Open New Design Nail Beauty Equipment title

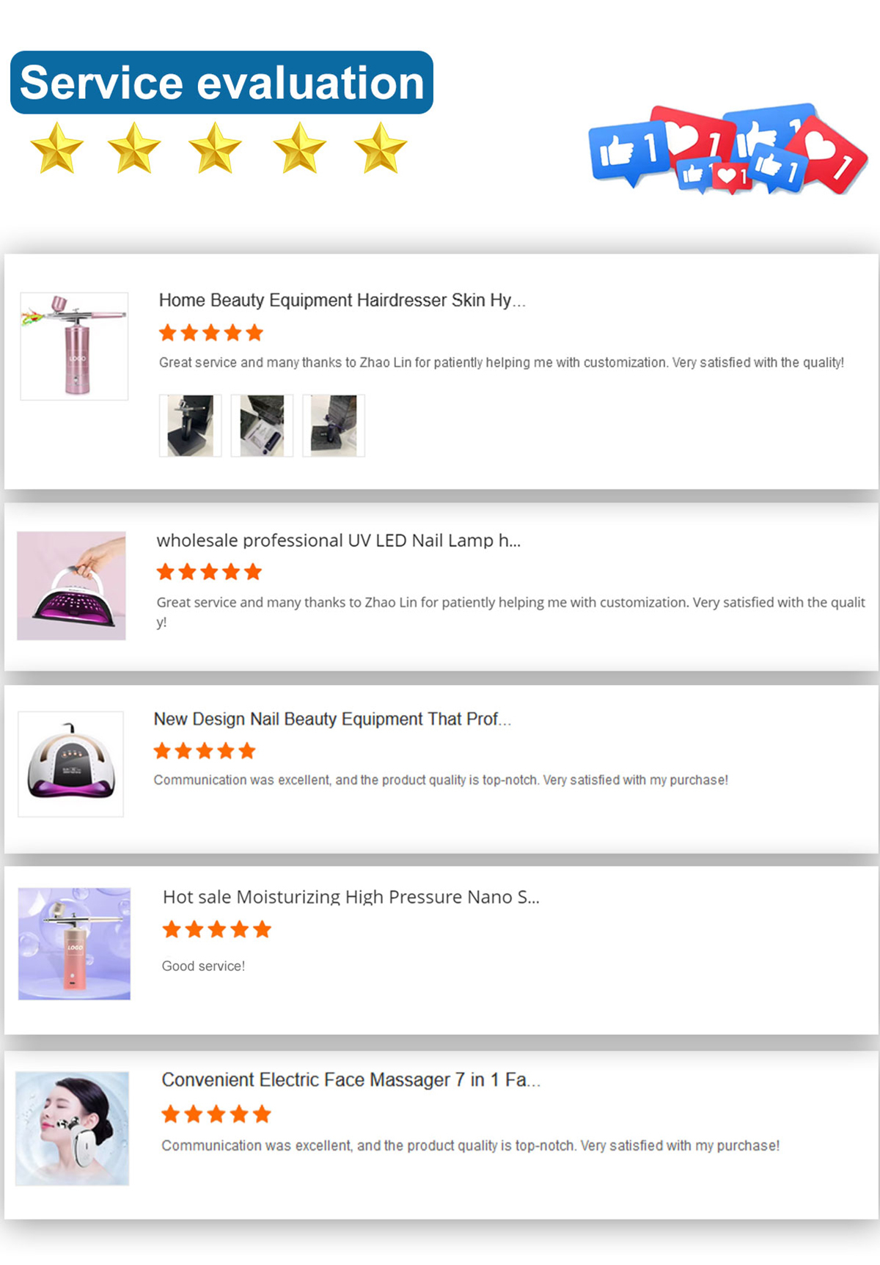coord(331,719)
